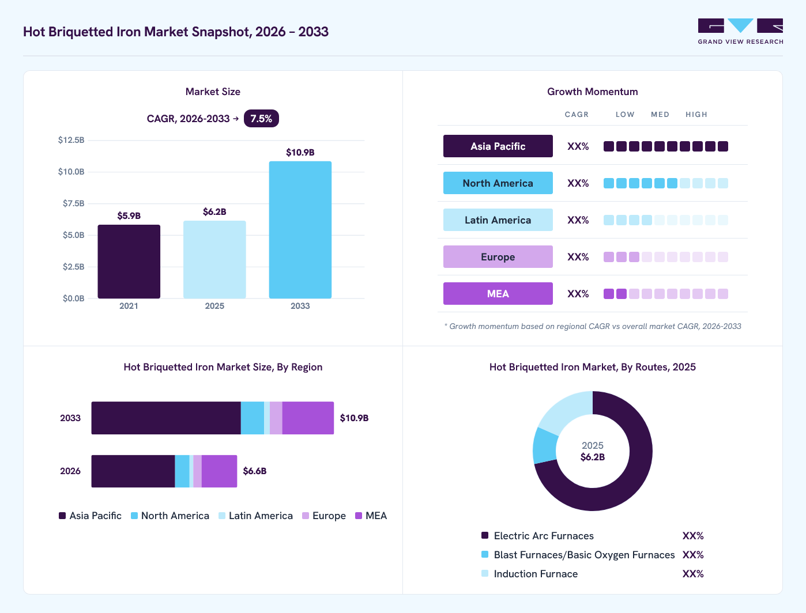Click the "HIGH" column header
Image resolution: width=806 pixels, height=613 pixels.
696,115
